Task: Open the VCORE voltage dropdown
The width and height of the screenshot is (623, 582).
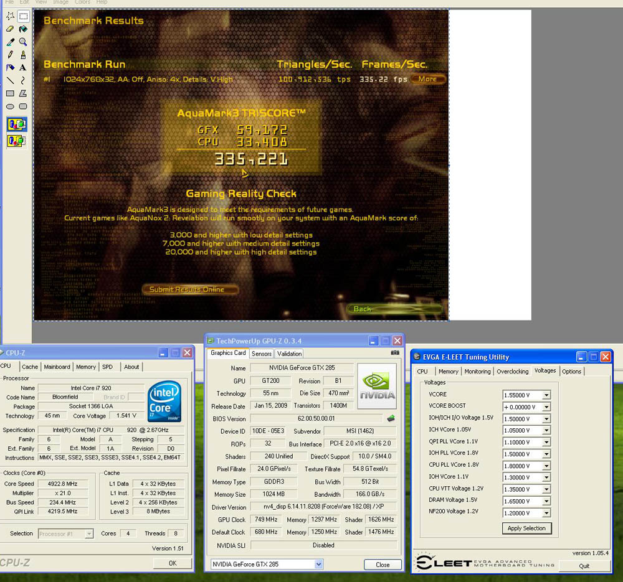Action: pos(546,395)
